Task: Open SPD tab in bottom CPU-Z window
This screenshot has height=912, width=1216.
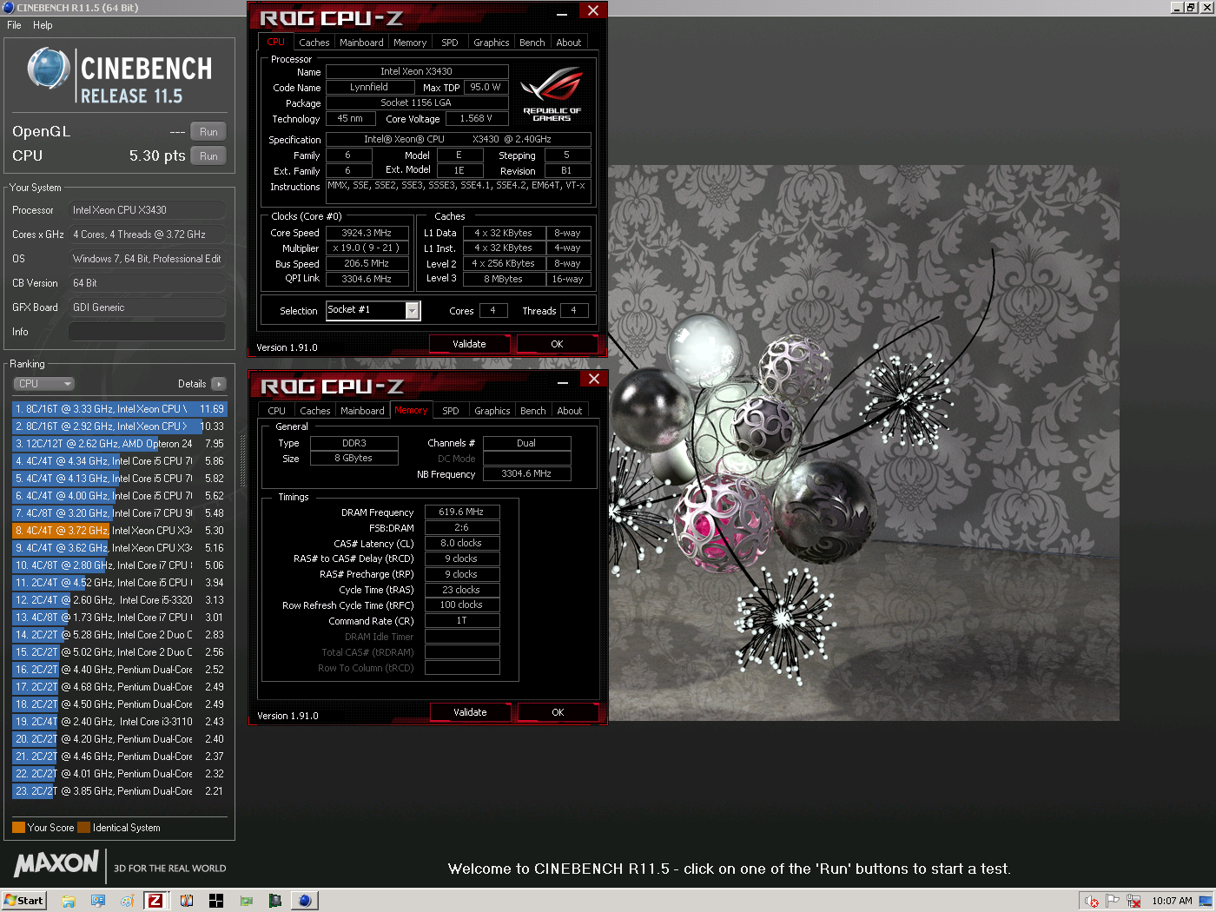Action: [451, 411]
